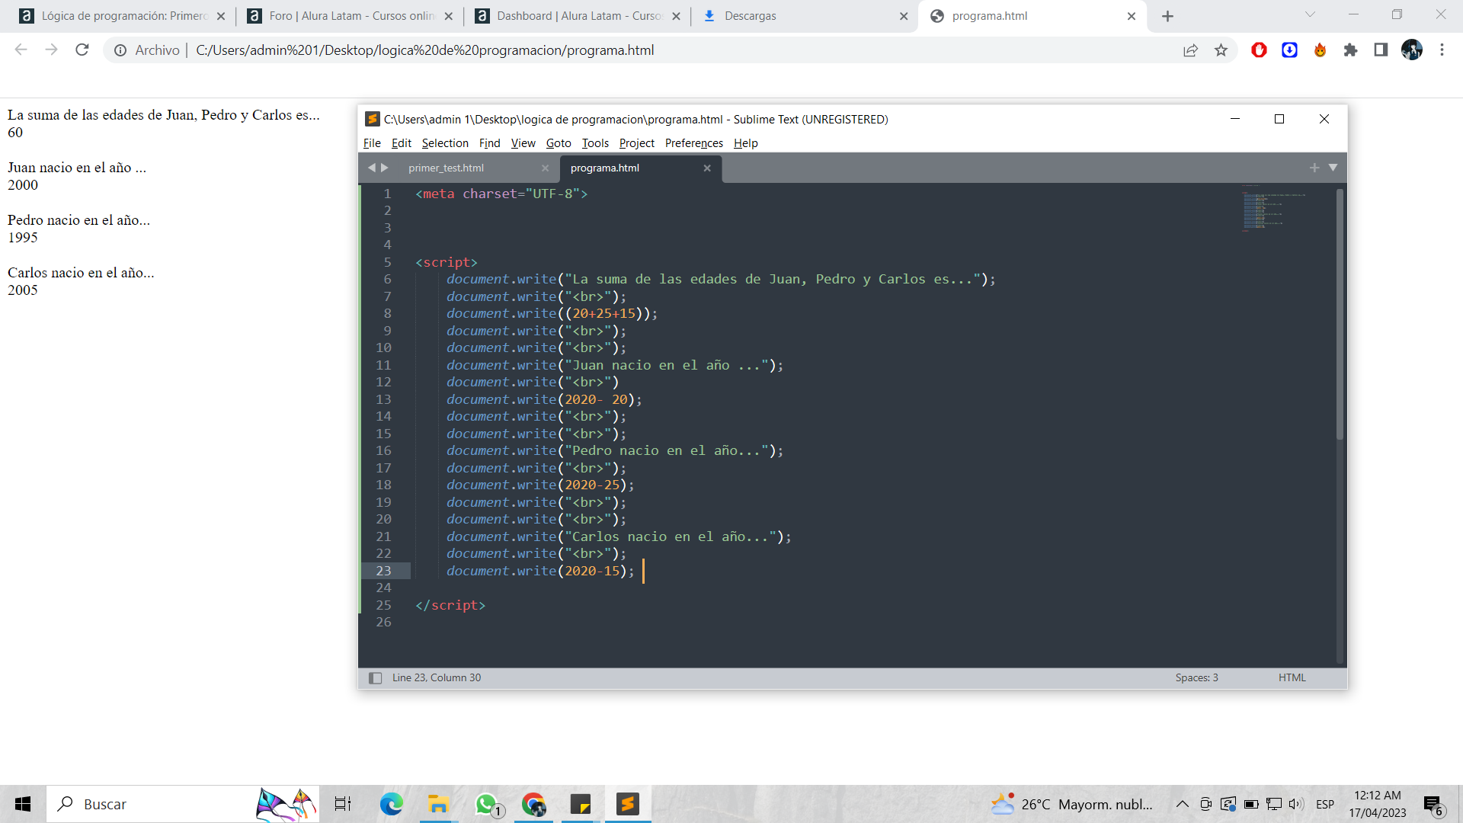Show hidden system tray icons
1463x823 pixels.
(1182, 804)
